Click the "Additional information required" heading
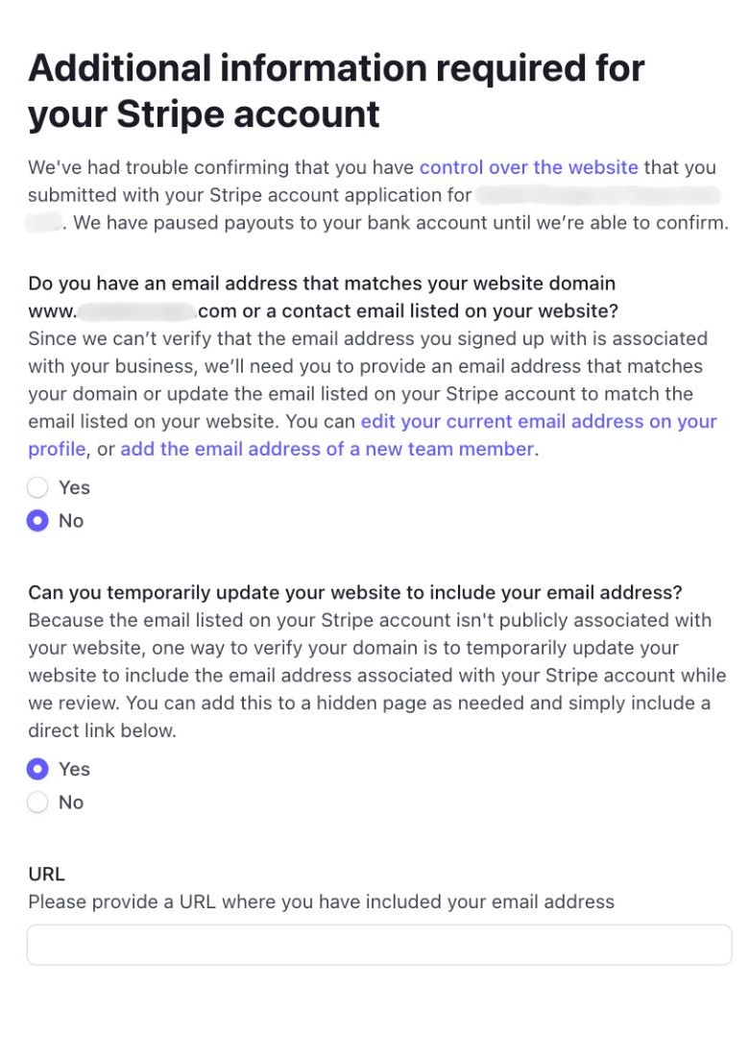The height and width of the screenshot is (1038, 750). [336, 90]
